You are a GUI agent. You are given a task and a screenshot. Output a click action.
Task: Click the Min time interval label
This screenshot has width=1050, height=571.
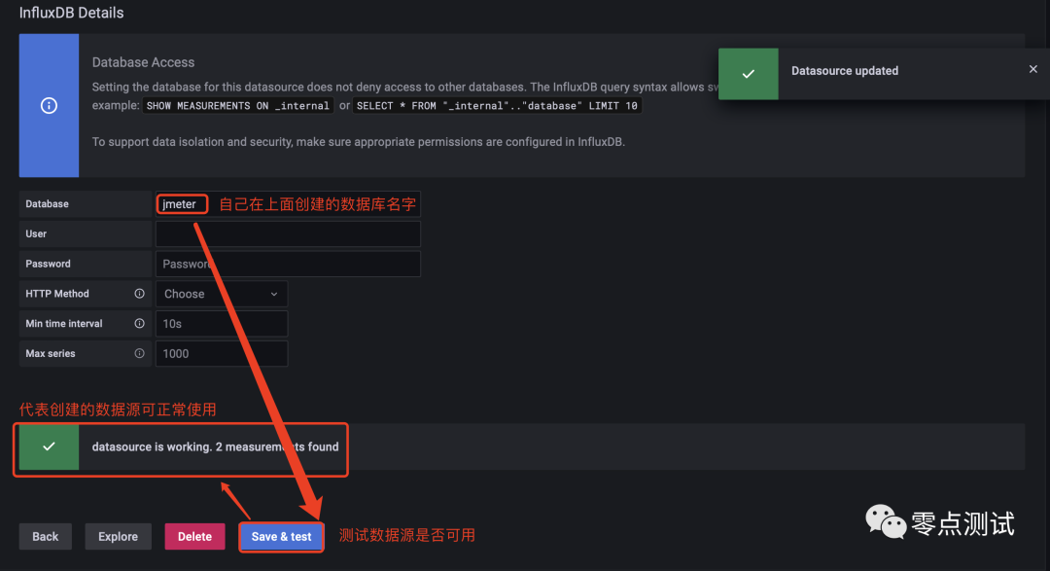[x=64, y=324]
